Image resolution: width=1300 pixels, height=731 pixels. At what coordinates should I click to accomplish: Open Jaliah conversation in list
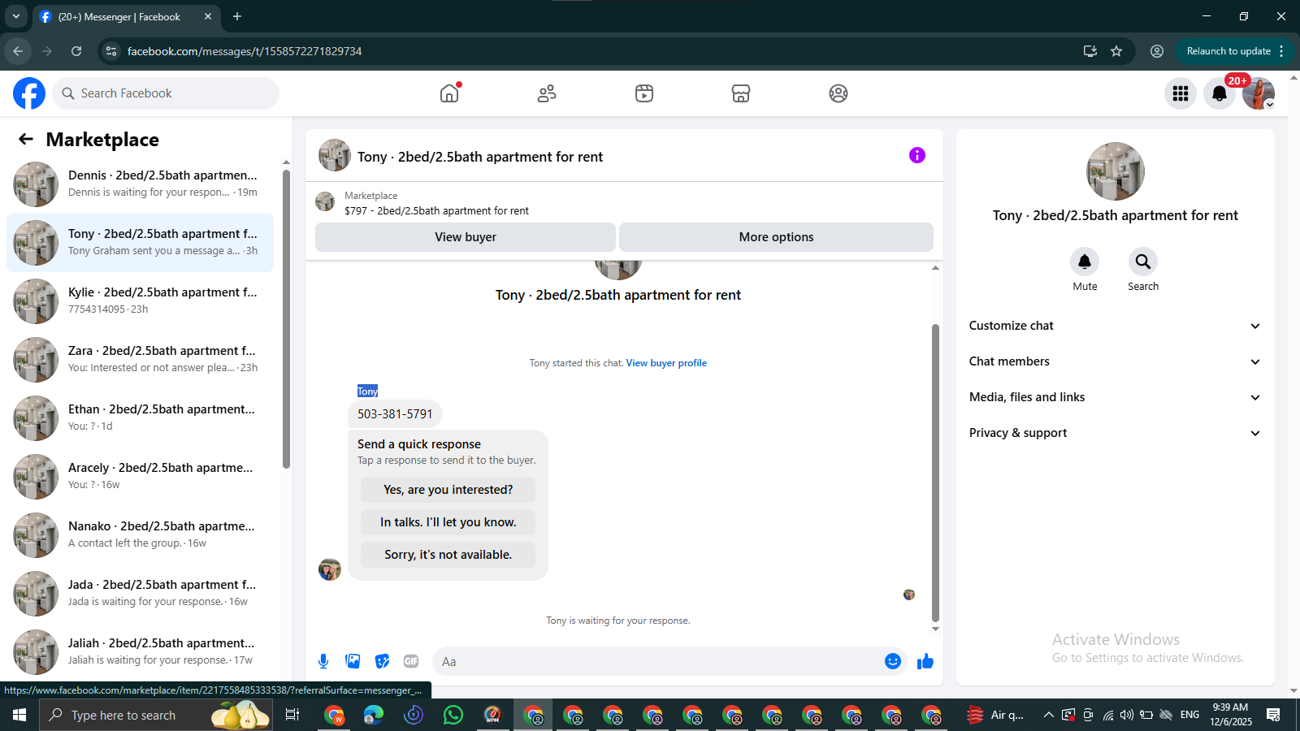pos(140,652)
